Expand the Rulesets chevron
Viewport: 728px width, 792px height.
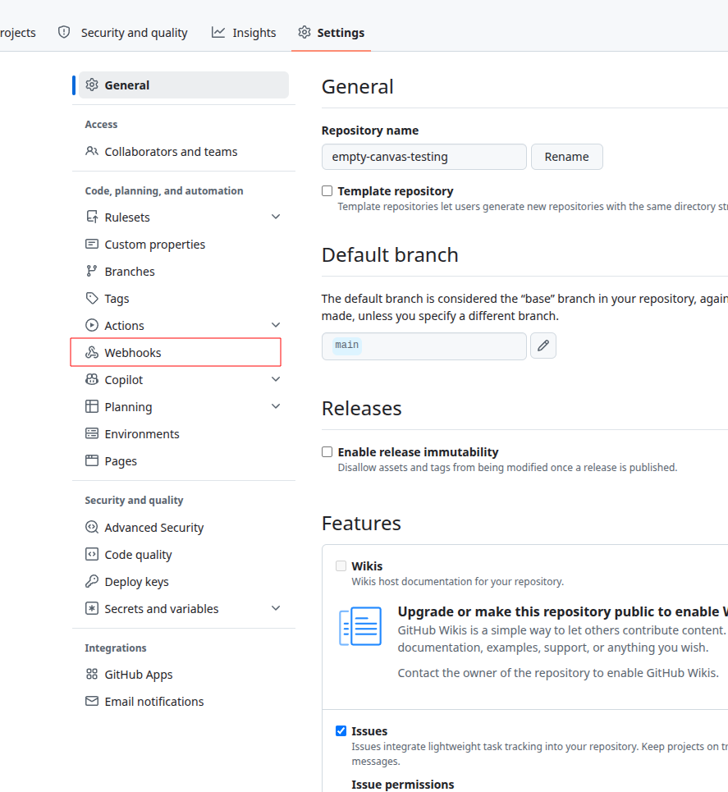[x=276, y=217]
